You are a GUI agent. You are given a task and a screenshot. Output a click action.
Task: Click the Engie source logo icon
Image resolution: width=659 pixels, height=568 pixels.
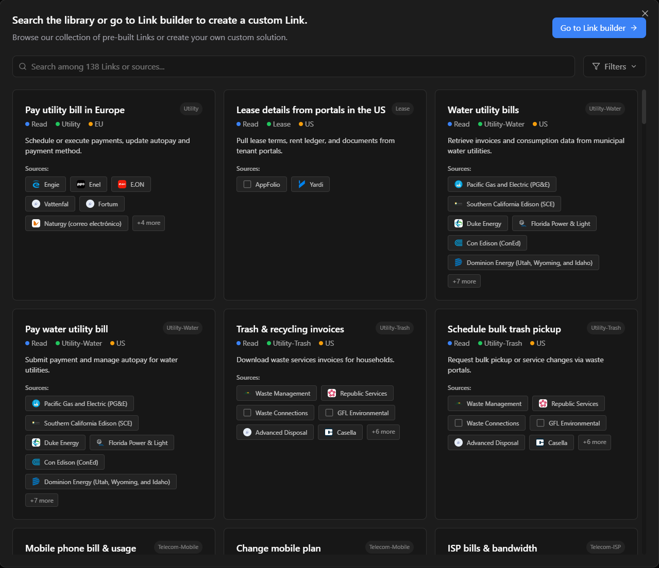click(x=36, y=185)
